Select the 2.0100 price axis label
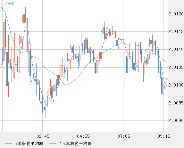Viewport: 184px width, 148px height. pos(176,85)
